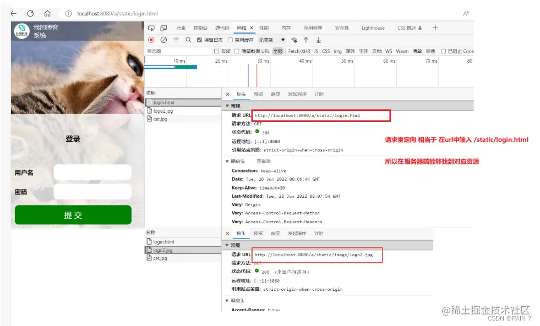Check the 已阻止 Cookie checkbox

tap(444, 51)
